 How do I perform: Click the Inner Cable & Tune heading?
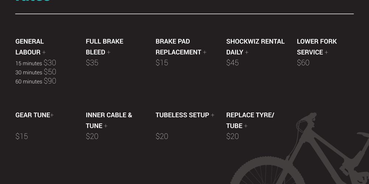[x=109, y=120]
